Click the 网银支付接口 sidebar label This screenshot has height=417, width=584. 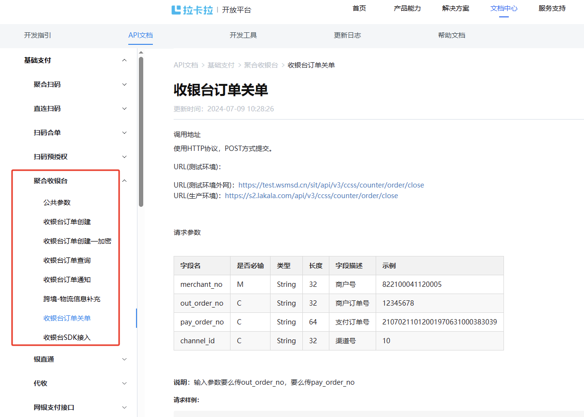pos(54,407)
